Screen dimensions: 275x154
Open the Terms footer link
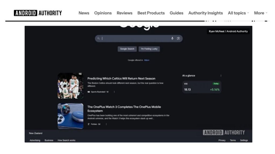pos(233,140)
